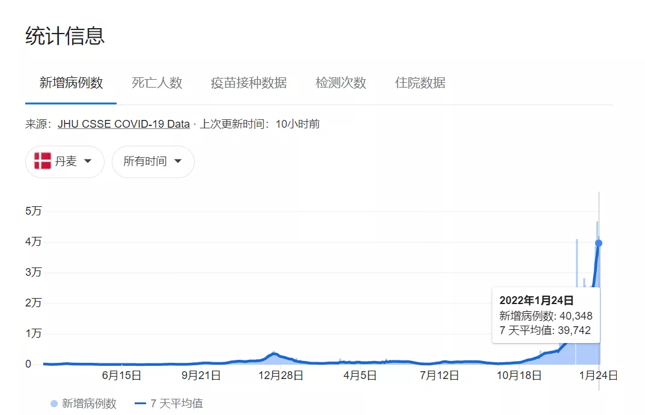Click the 10月18日 axis label
The image size is (645, 415).
[519, 375]
